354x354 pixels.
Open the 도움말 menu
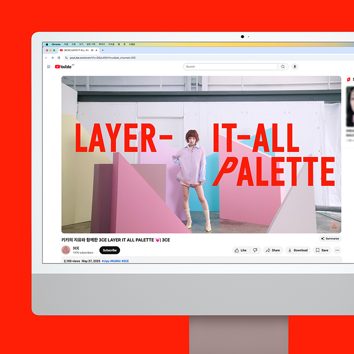[x=132, y=44]
